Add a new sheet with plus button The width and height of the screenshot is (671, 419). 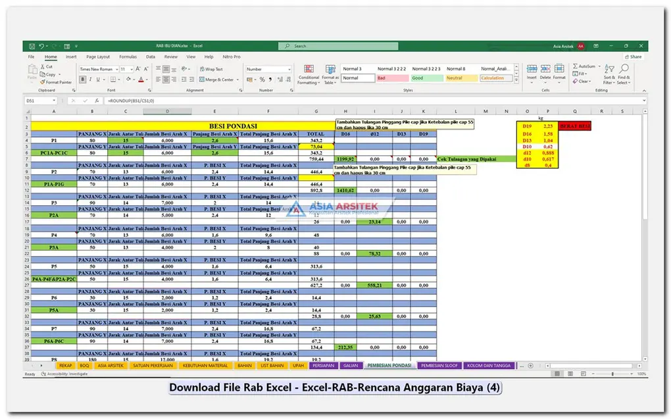531,366
